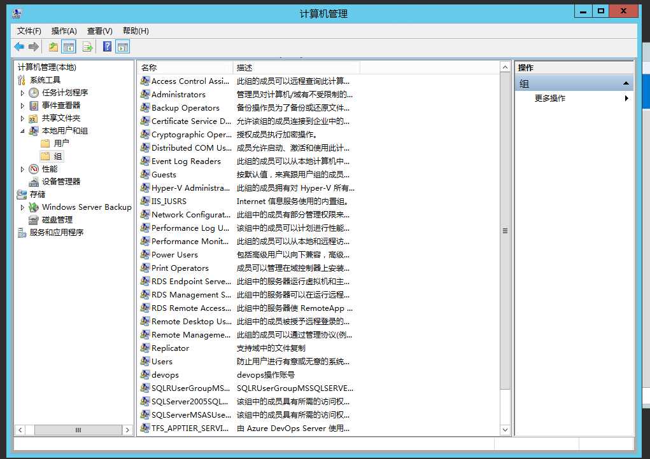Open the 操作(A) menu
650x459 pixels.
[x=64, y=31]
